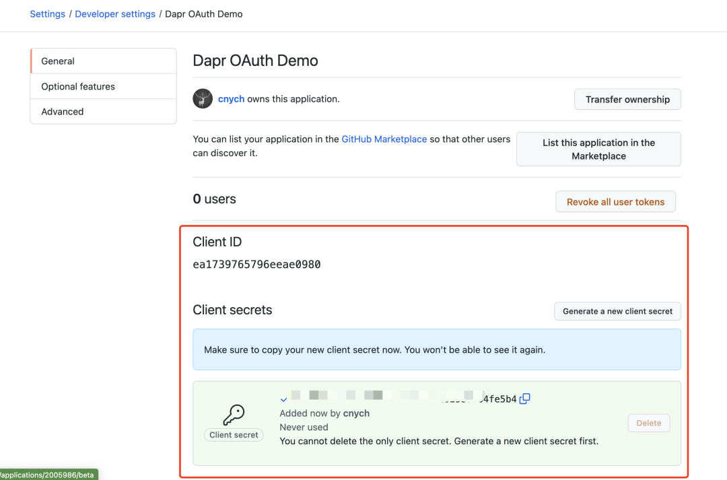Click the disabled Delete button

coord(649,423)
